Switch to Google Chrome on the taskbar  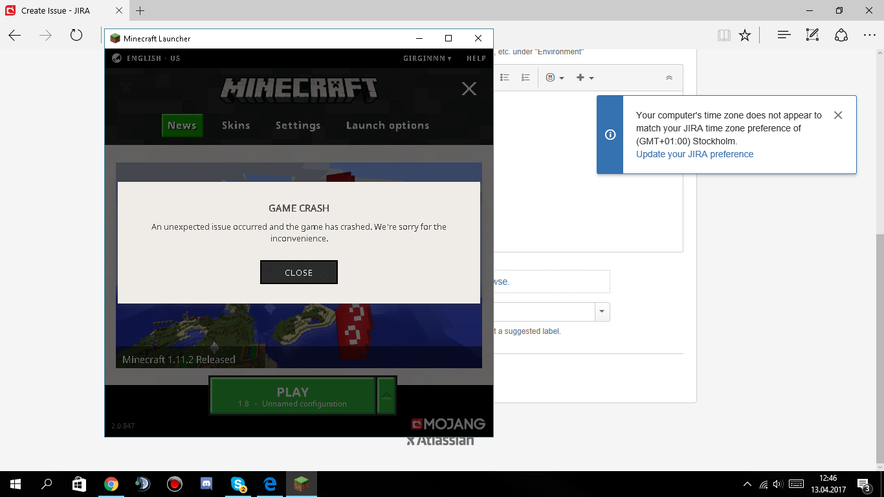111,484
